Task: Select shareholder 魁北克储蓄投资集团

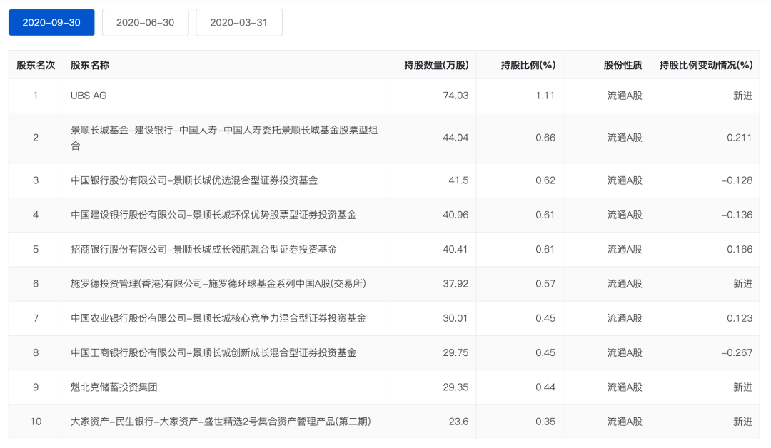Action: (114, 387)
